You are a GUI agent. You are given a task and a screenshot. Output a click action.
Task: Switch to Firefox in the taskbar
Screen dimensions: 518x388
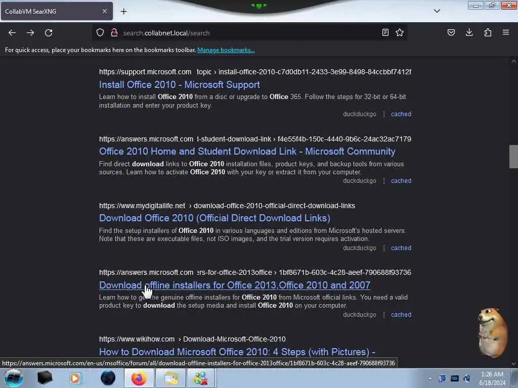coord(139,378)
